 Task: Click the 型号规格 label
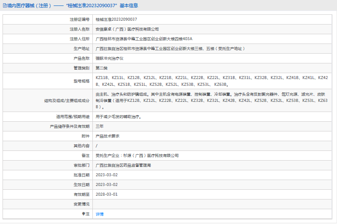click(x=81, y=81)
